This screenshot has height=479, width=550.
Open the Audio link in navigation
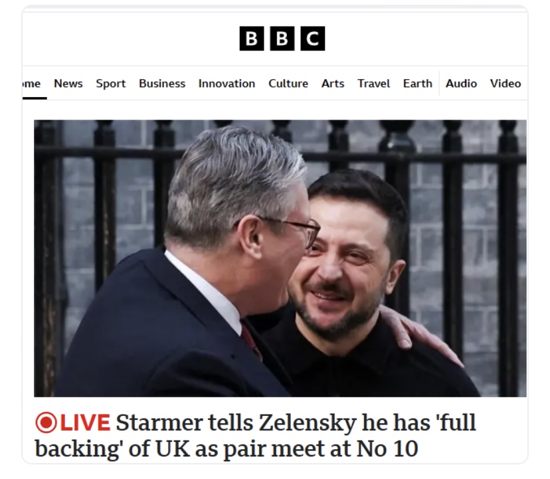tap(461, 84)
